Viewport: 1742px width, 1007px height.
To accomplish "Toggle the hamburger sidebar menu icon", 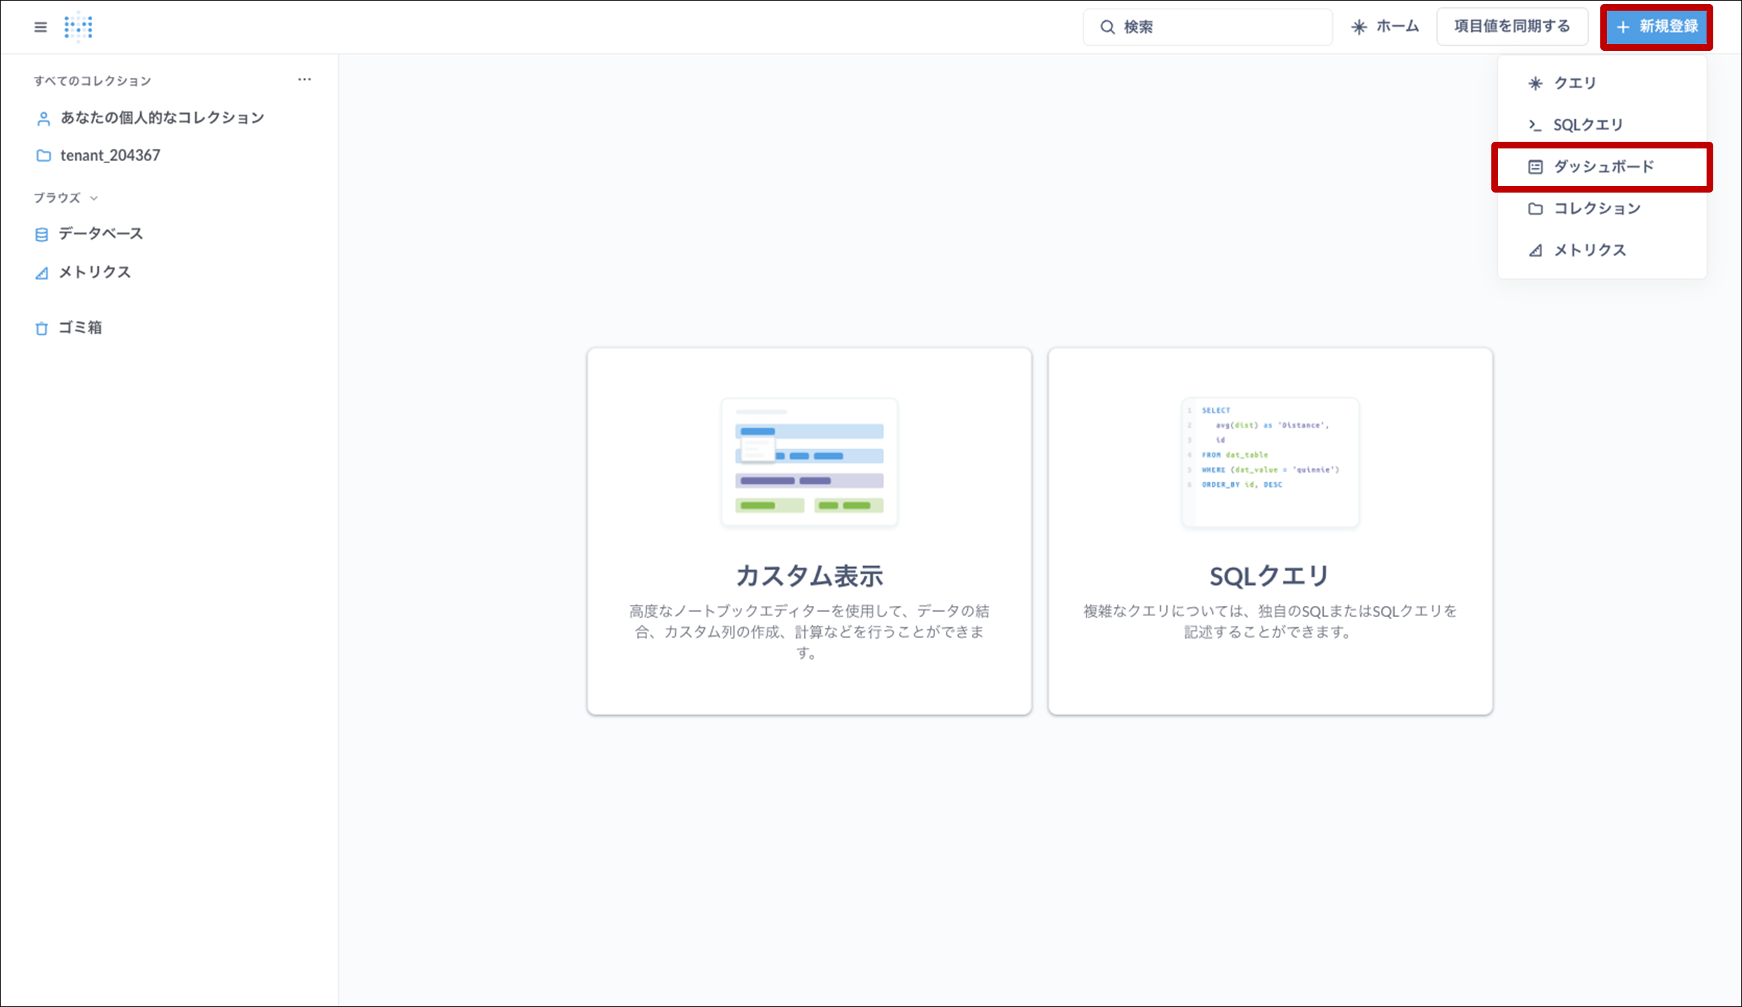I will [x=41, y=27].
